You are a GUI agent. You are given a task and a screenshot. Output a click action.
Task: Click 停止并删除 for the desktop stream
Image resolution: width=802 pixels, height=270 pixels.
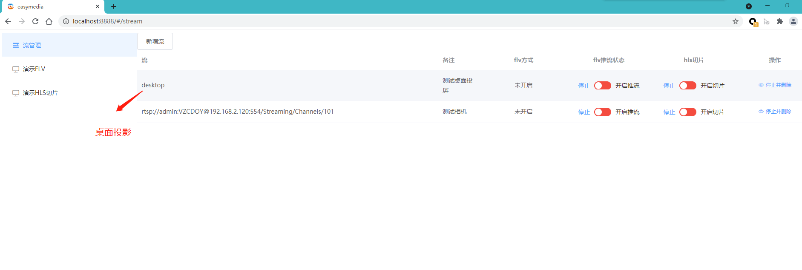[778, 85]
